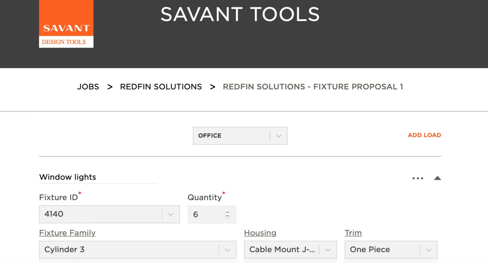Go to JOBS breadcrumb
This screenshot has height=263, width=488.
[x=88, y=87]
